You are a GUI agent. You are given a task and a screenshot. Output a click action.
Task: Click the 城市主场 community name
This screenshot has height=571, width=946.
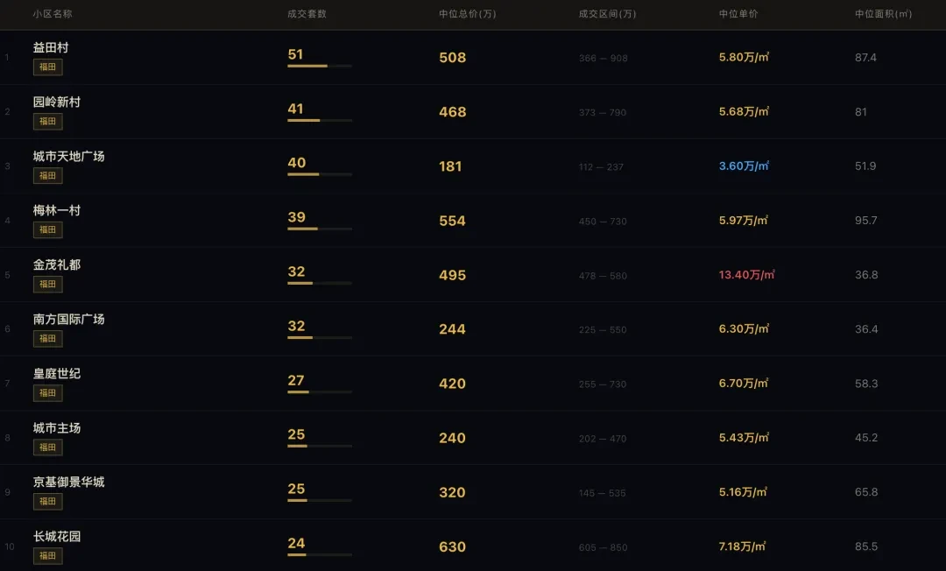click(x=57, y=428)
